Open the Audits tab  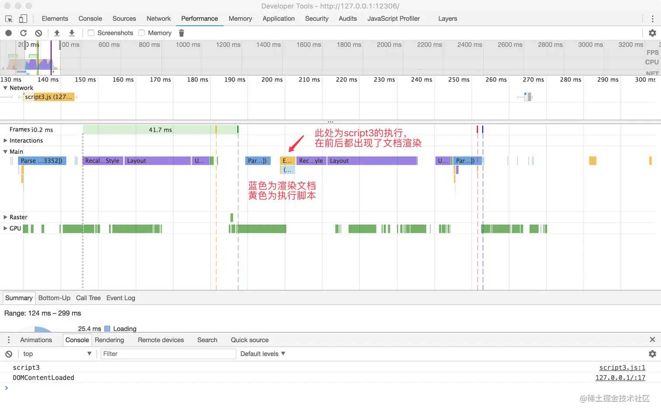click(348, 19)
